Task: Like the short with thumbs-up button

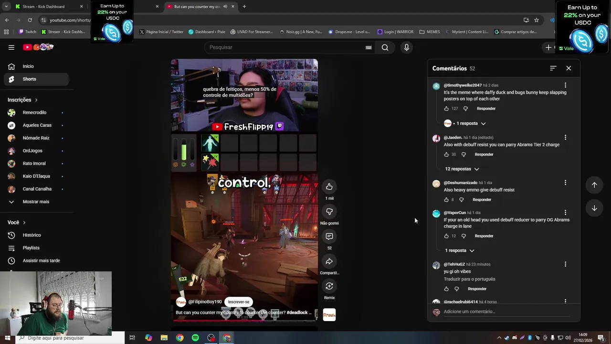Action: pyautogui.click(x=329, y=186)
